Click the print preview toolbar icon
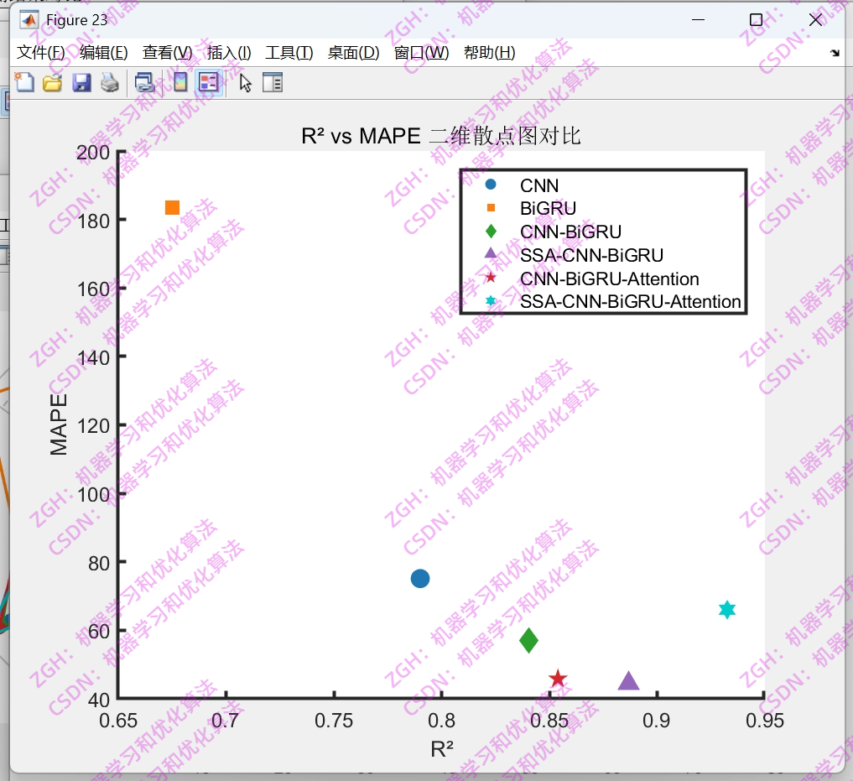Viewport: 853px width, 781px height. 145,83
